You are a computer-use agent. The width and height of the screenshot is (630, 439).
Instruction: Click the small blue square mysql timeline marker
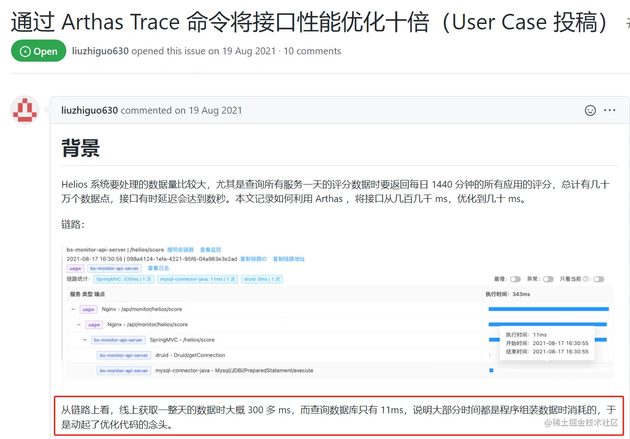pyautogui.click(x=491, y=370)
